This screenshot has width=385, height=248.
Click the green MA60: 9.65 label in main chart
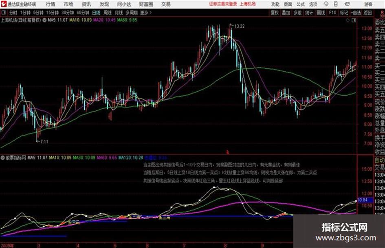127,20
